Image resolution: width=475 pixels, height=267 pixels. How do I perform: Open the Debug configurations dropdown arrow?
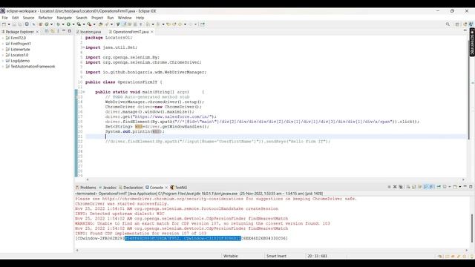click(62, 24)
